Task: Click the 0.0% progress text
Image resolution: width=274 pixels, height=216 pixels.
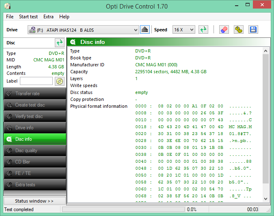Action: pos(192,209)
